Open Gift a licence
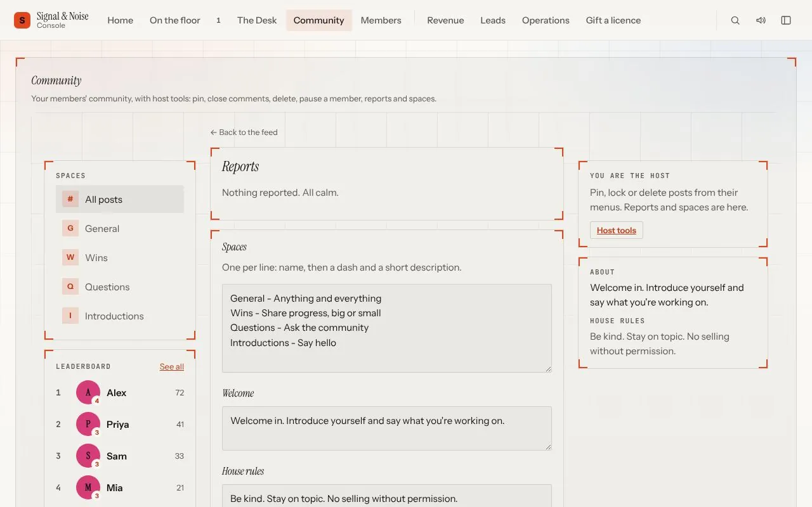 (x=613, y=20)
